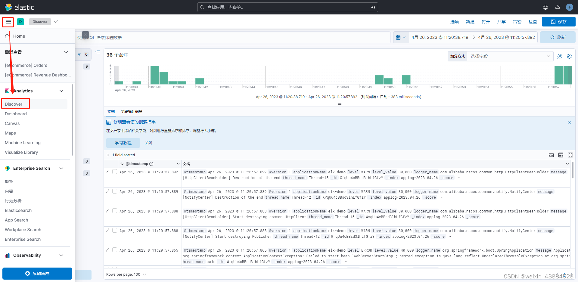Viewport: 578px width, 282px height.
Task: Open Machine Learning in the sidebar
Action: pyautogui.click(x=23, y=143)
